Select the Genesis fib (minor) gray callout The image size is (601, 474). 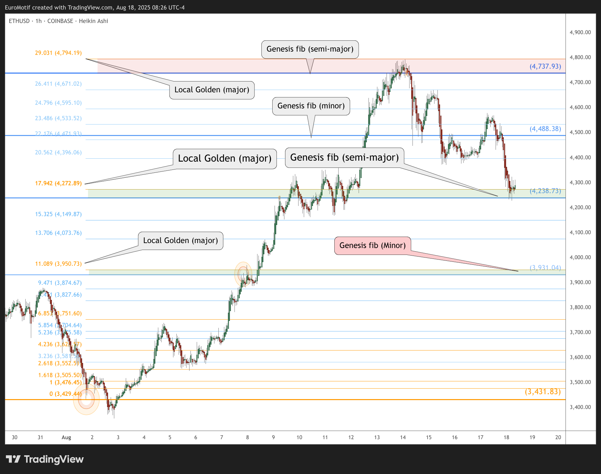(311, 106)
